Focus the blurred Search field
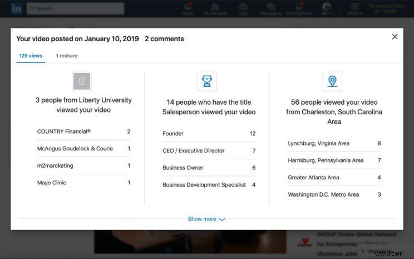Viewport: 414px width, 259px height. 76,9
